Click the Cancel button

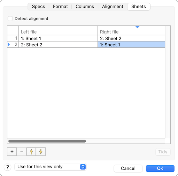point(128,168)
